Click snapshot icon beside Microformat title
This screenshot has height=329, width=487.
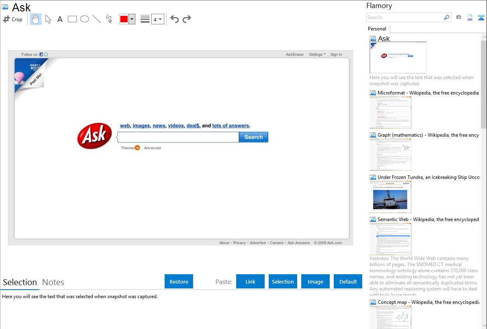tap(373, 93)
